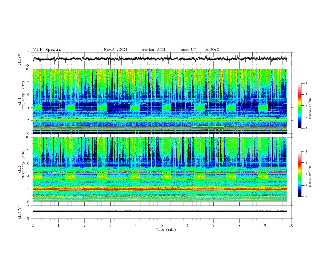Click the "ch.3(V)" axis label
This screenshot has height=253, width=328.
(20, 212)
